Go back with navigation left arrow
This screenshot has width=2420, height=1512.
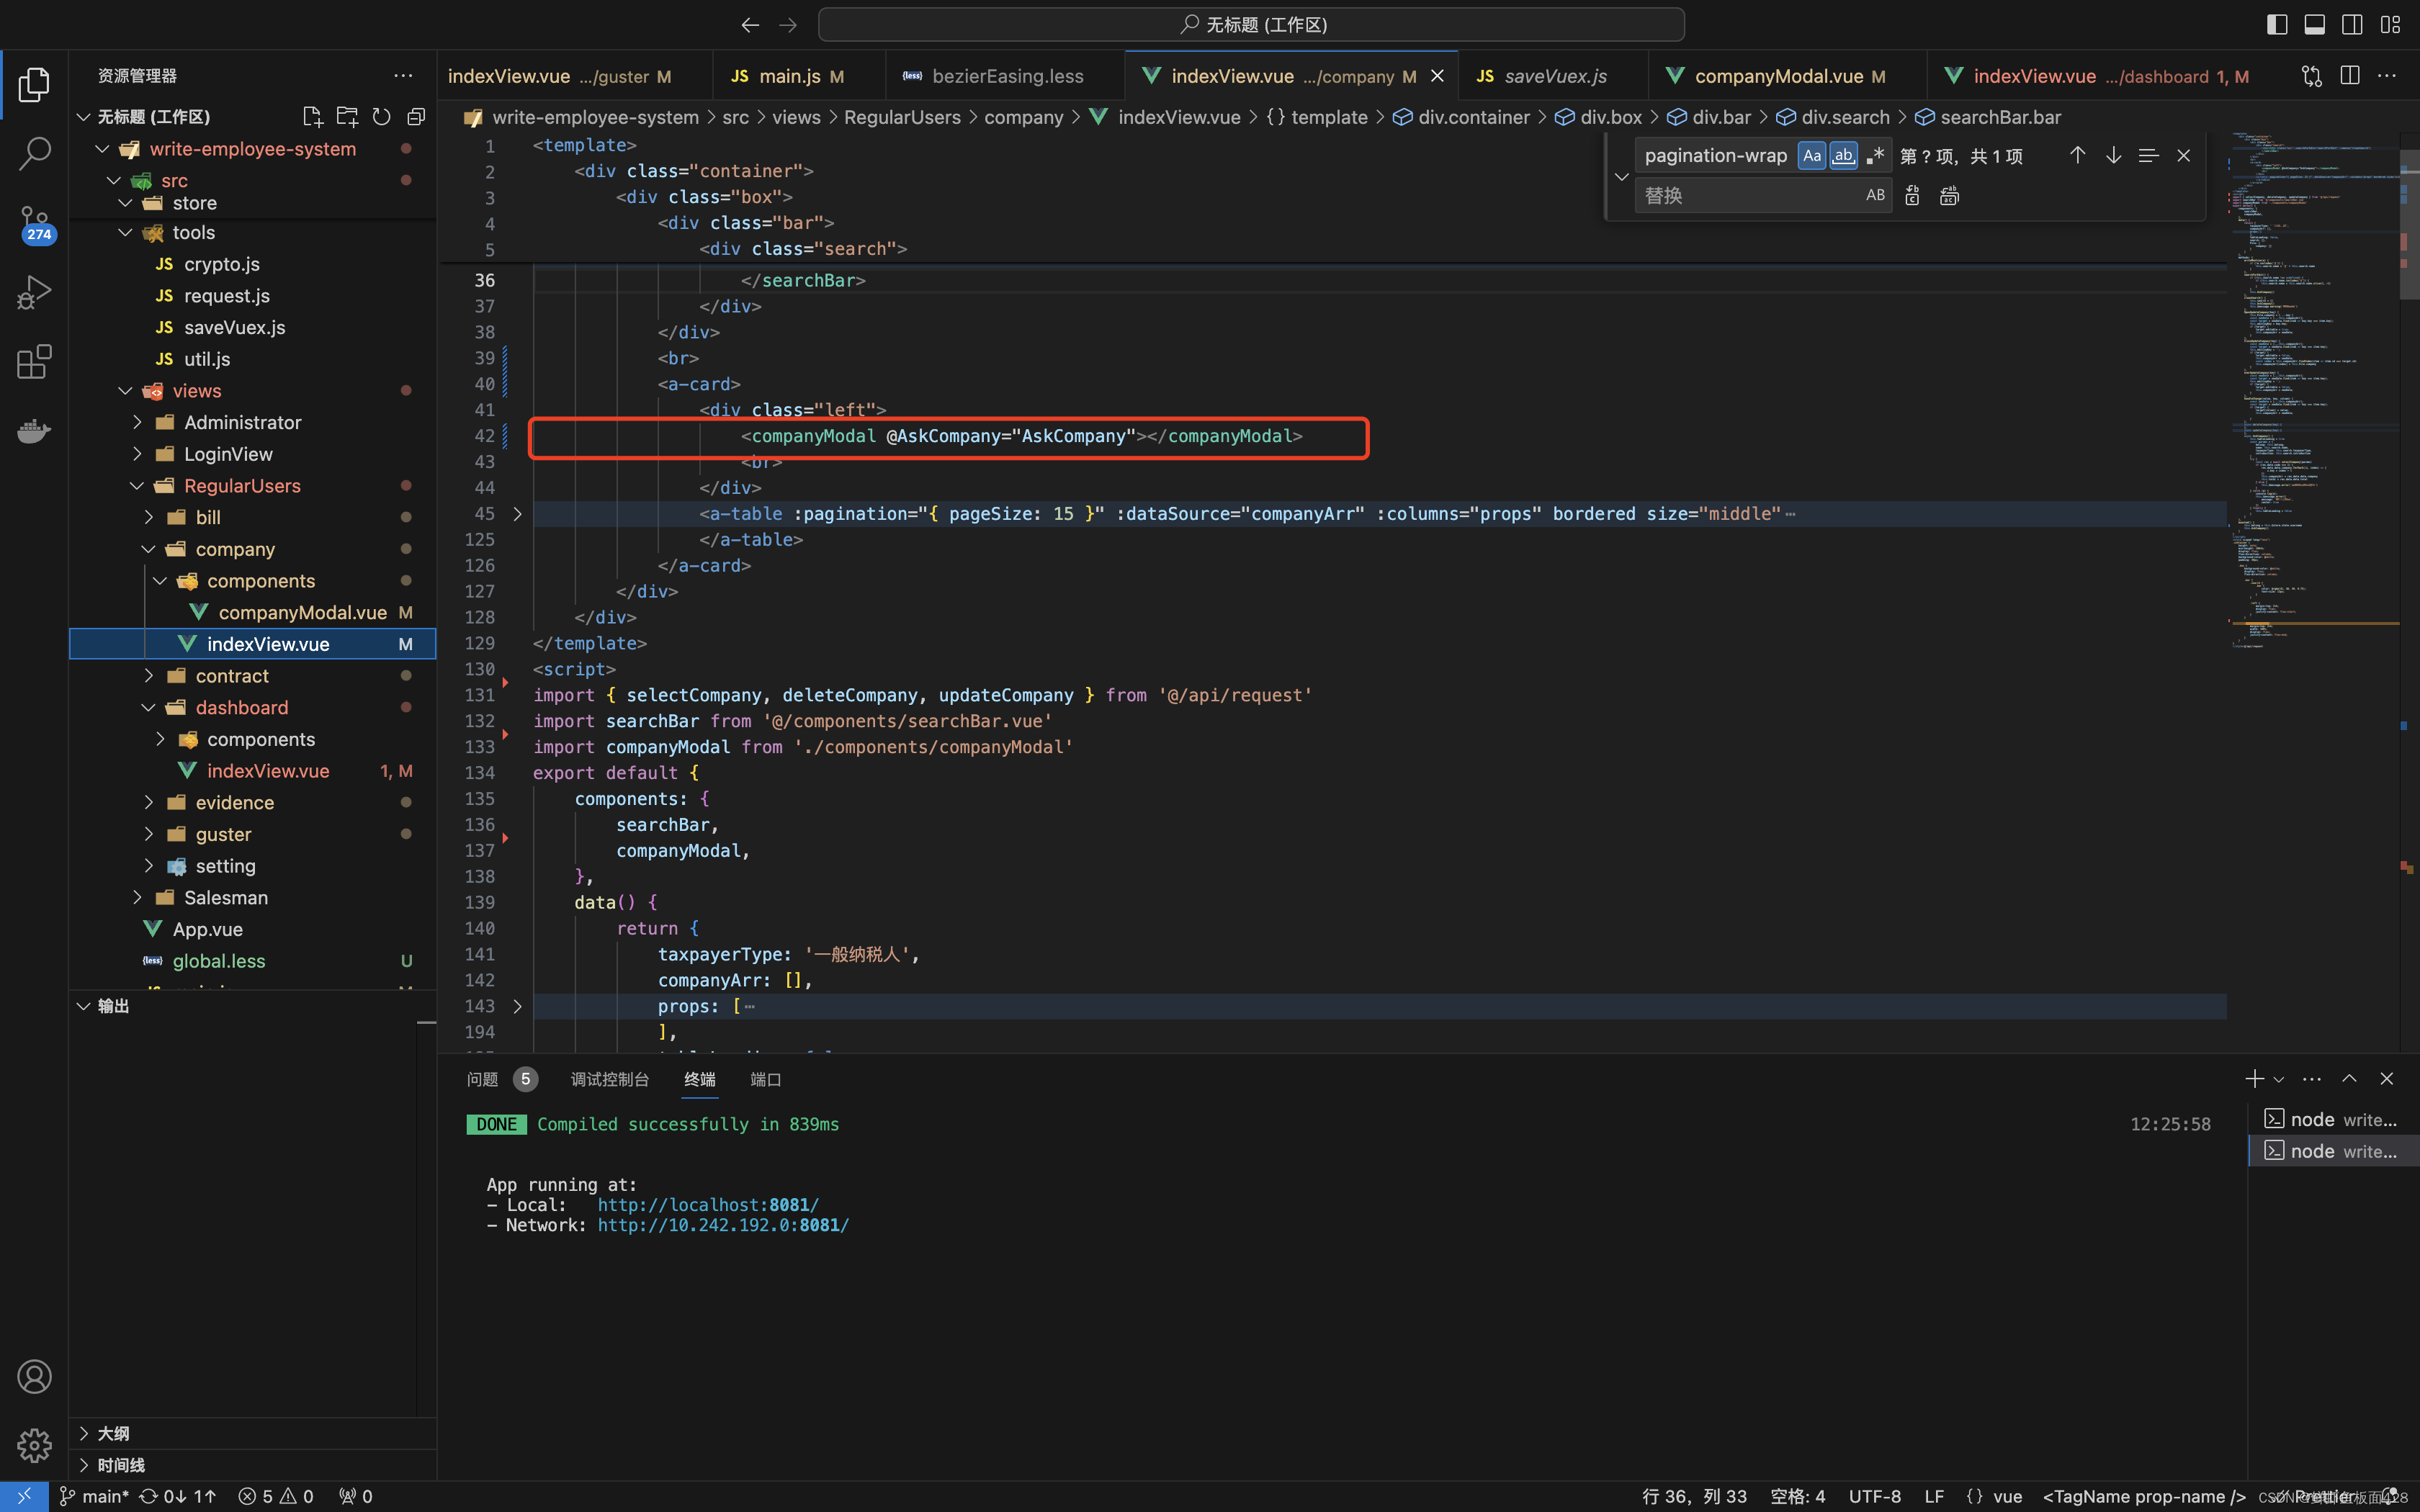pyautogui.click(x=750, y=25)
